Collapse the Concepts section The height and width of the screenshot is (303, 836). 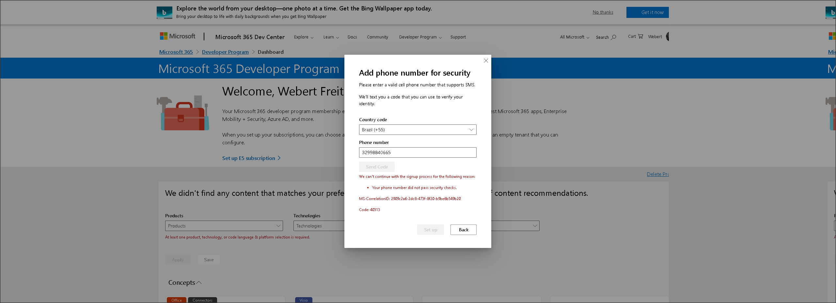click(x=185, y=282)
